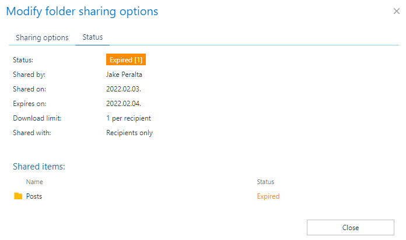Click the Name column header
The width and height of the screenshot is (406, 240).
34,182
